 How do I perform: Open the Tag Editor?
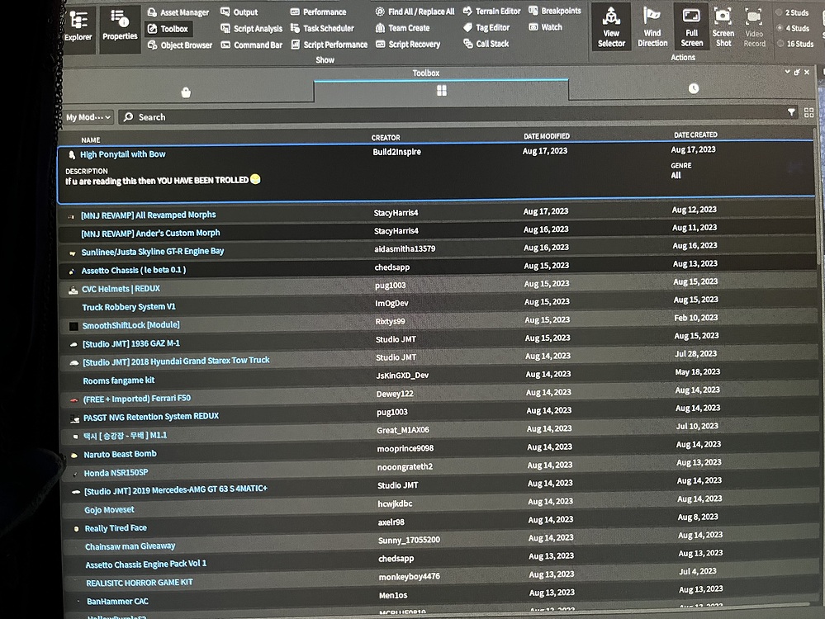[x=486, y=27]
